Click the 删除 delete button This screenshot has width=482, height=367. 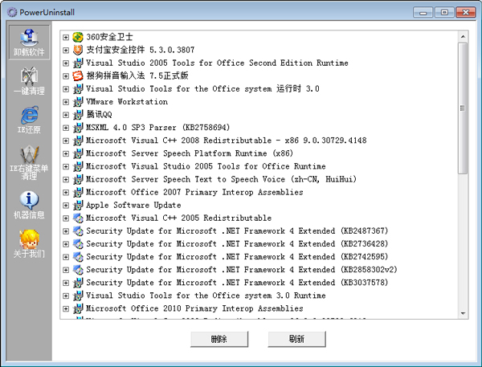(219, 339)
